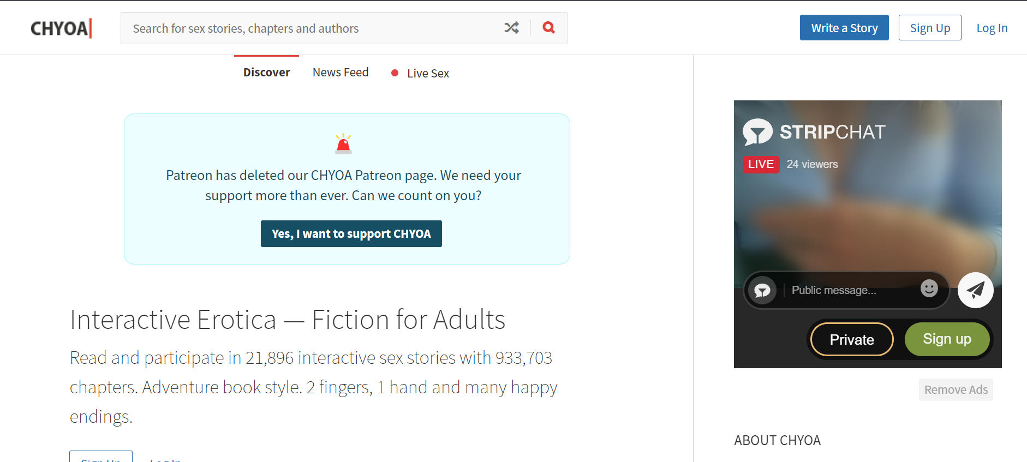Screen dimensions: 1027x462
Task: Open the News Feed tab
Action: tap(341, 73)
